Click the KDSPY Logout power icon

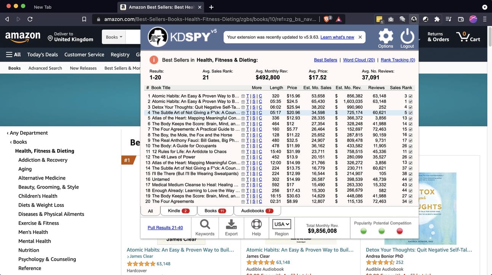click(407, 37)
